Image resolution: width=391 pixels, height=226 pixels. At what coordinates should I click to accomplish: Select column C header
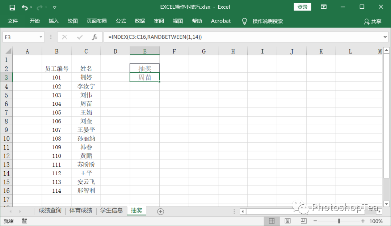coord(86,51)
